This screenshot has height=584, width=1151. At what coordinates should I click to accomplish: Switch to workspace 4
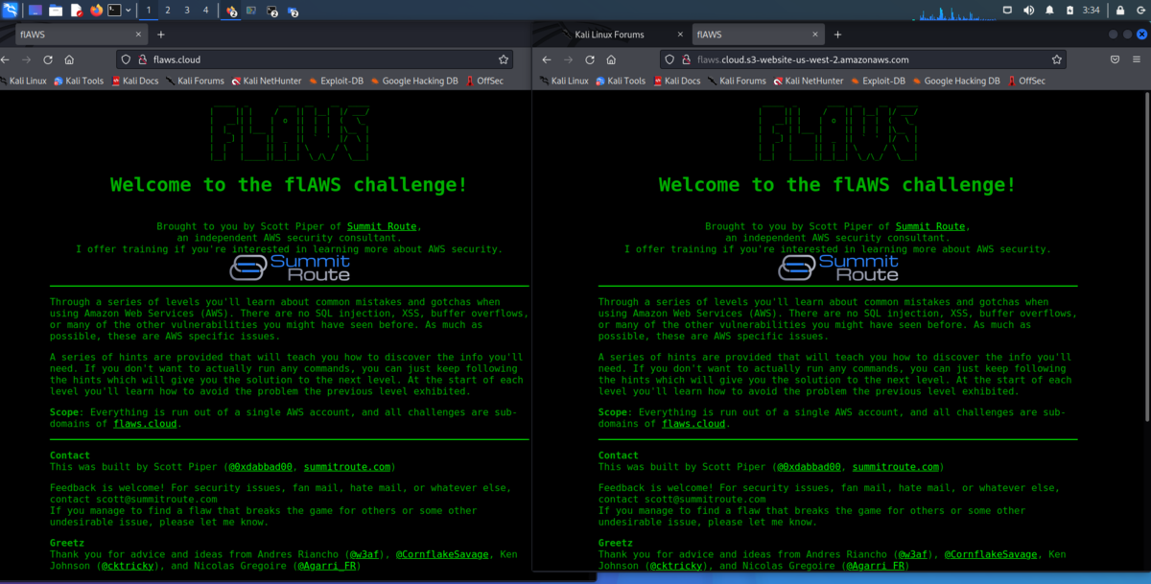tap(205, 11)
